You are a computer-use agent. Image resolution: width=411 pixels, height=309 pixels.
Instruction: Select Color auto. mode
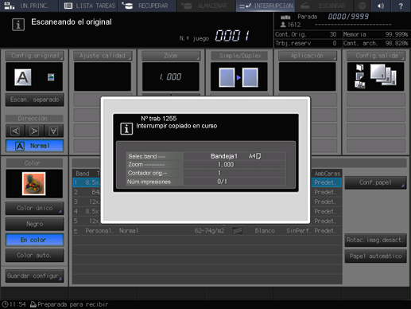tap(34, 256)
